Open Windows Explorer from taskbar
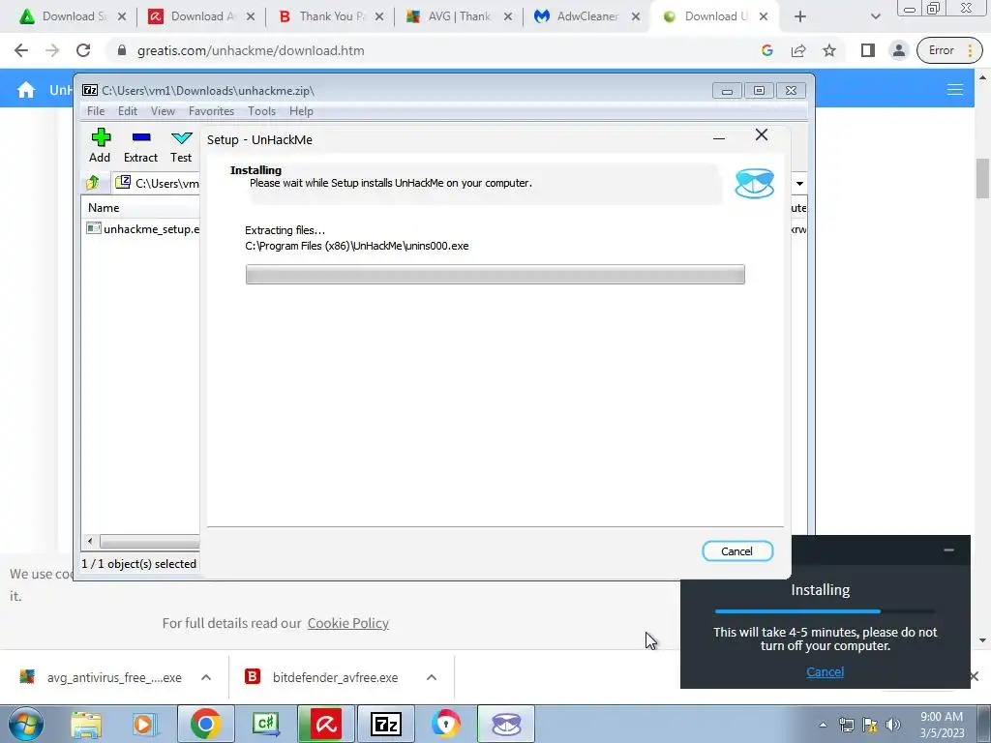Image resolution: width=991 pixels, height=743 pixels. coord(86,724)
